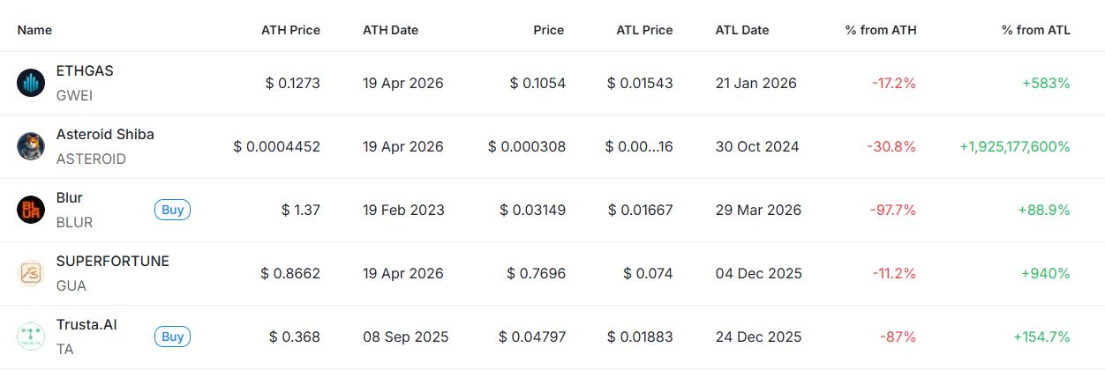Sort by ATH Date column header
This screenshot has width=1105, height=370.
point(390,30)
